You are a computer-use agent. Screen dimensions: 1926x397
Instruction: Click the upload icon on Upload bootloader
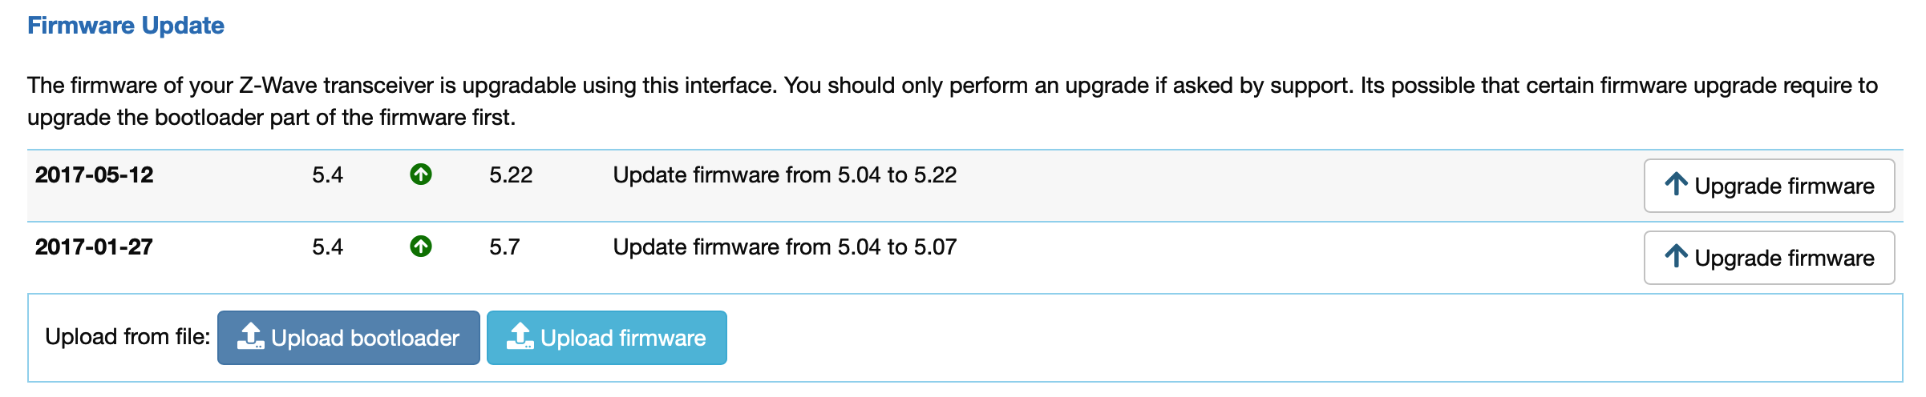point(250,337)
